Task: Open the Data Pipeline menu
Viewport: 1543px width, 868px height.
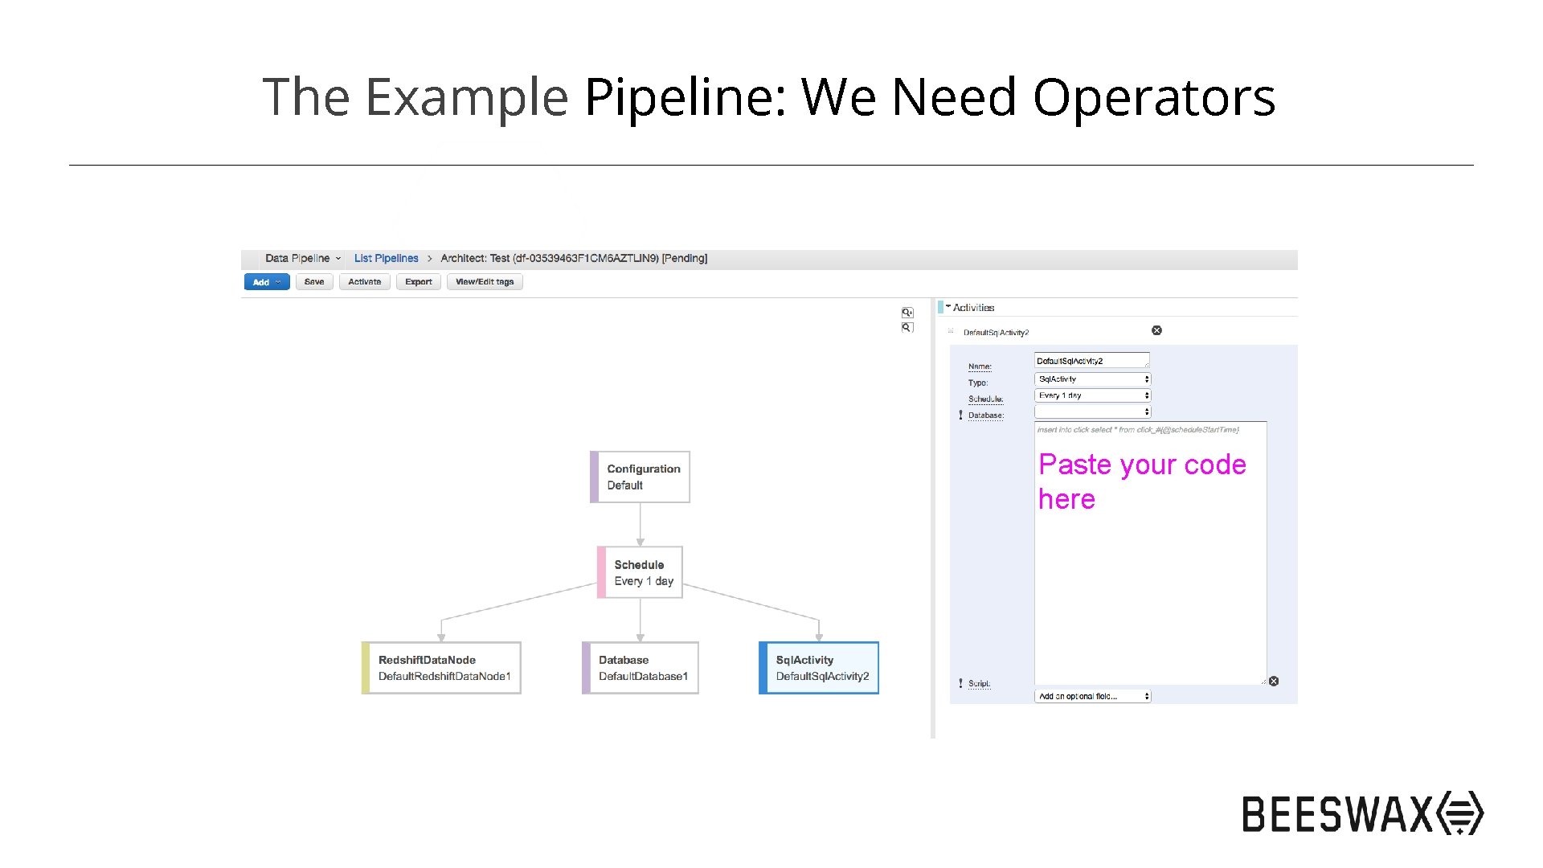Action: pos(302,259)
